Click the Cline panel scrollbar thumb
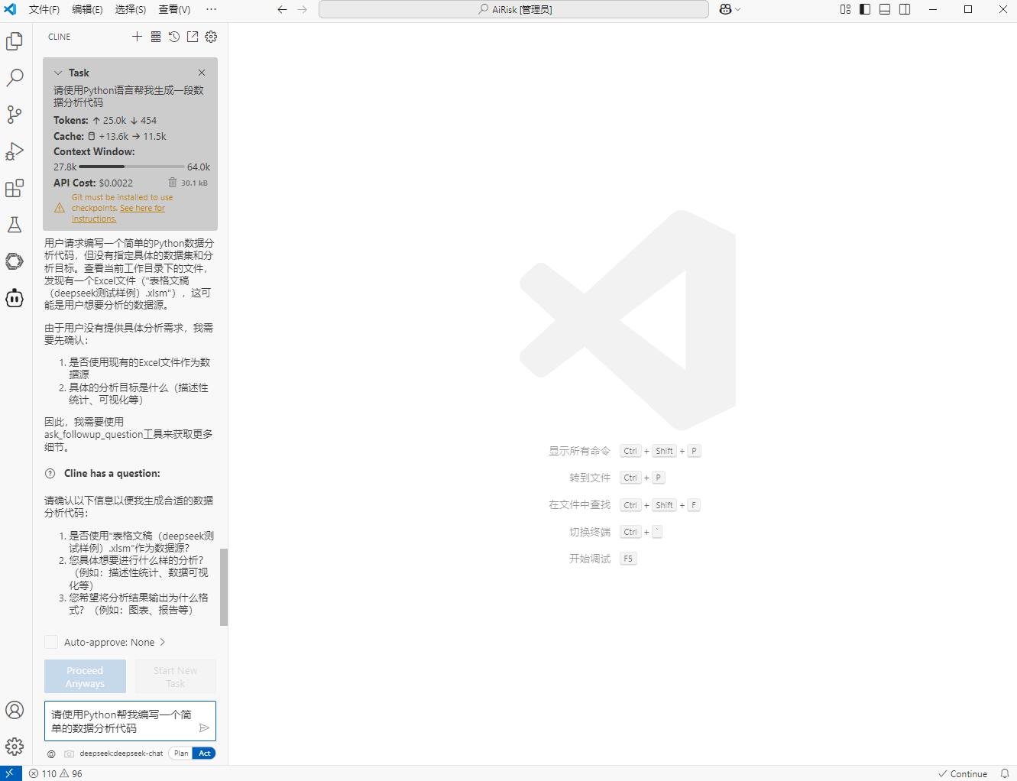 [224, 587]
